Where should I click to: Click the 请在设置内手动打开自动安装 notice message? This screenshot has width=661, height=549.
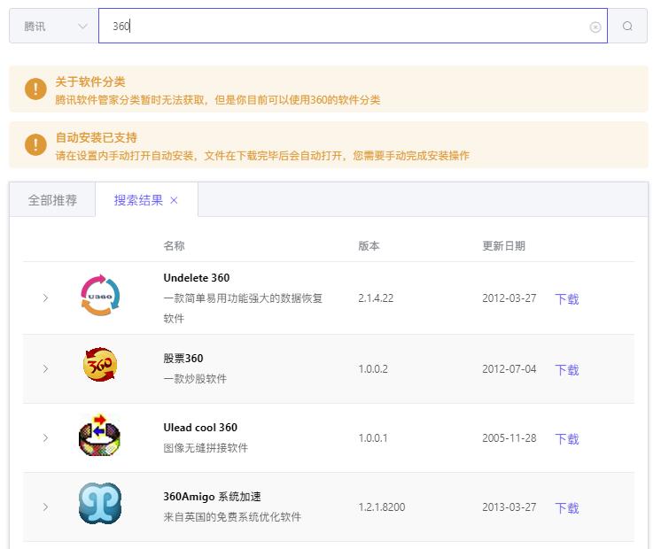(x=262, y=156)
